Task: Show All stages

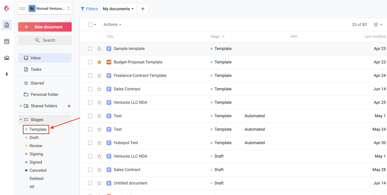Action: click(x=32, y=187)
